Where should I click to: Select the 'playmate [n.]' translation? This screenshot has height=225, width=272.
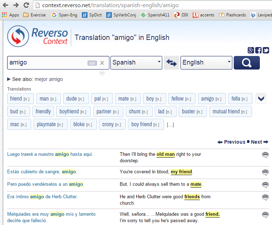click(x=51, y=124)
